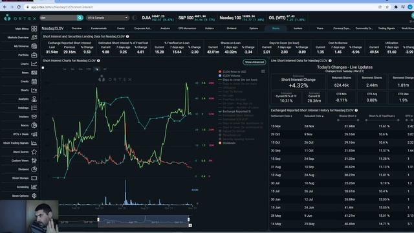Open Stock Scores star icon
This screenshot has width=414, height=233.
pyautogui.click(x=34, y=151)
